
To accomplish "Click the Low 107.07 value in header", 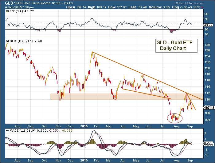I will (x=117, y=7).
